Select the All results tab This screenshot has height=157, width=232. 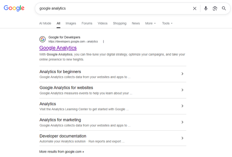[x=58, y=23]
